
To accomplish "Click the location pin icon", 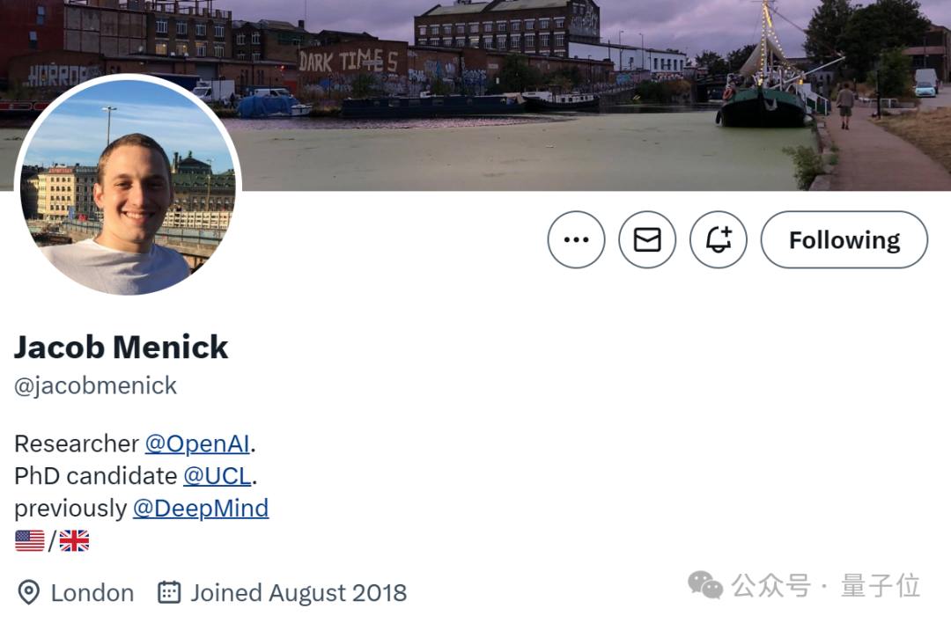I will click(x=29, y=592).
